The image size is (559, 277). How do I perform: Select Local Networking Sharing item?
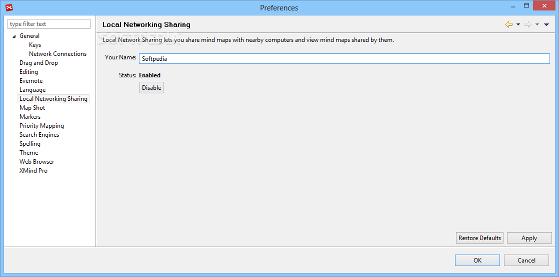click(53, 99)
